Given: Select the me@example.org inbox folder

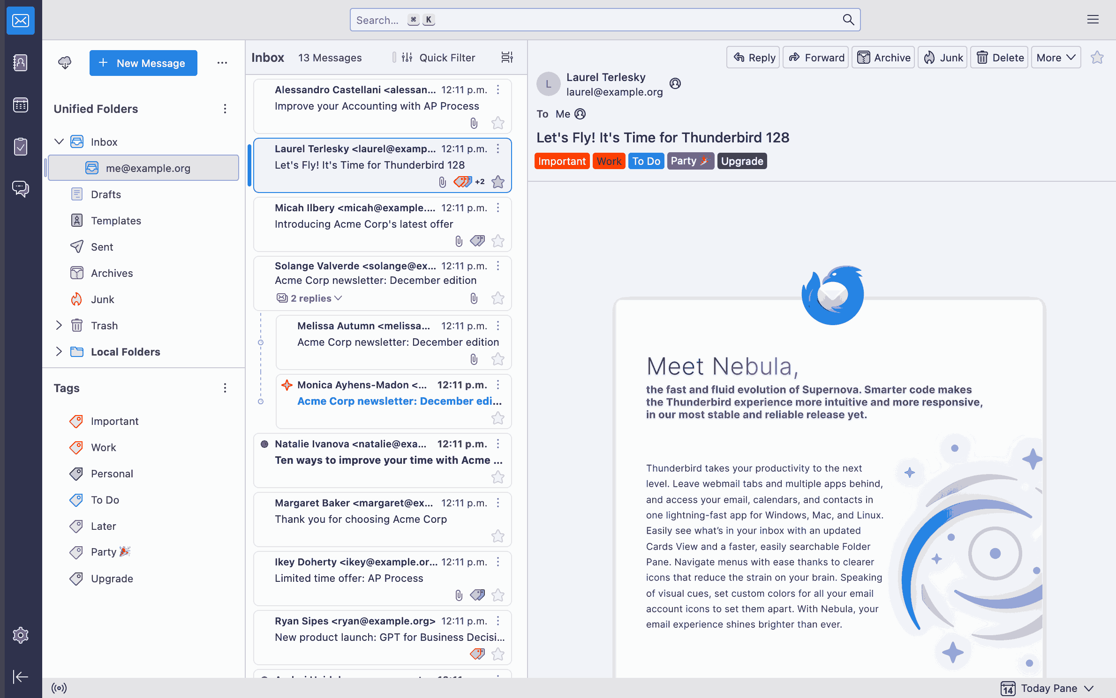Looking at the screenshot, I should (x=143, y=168).
